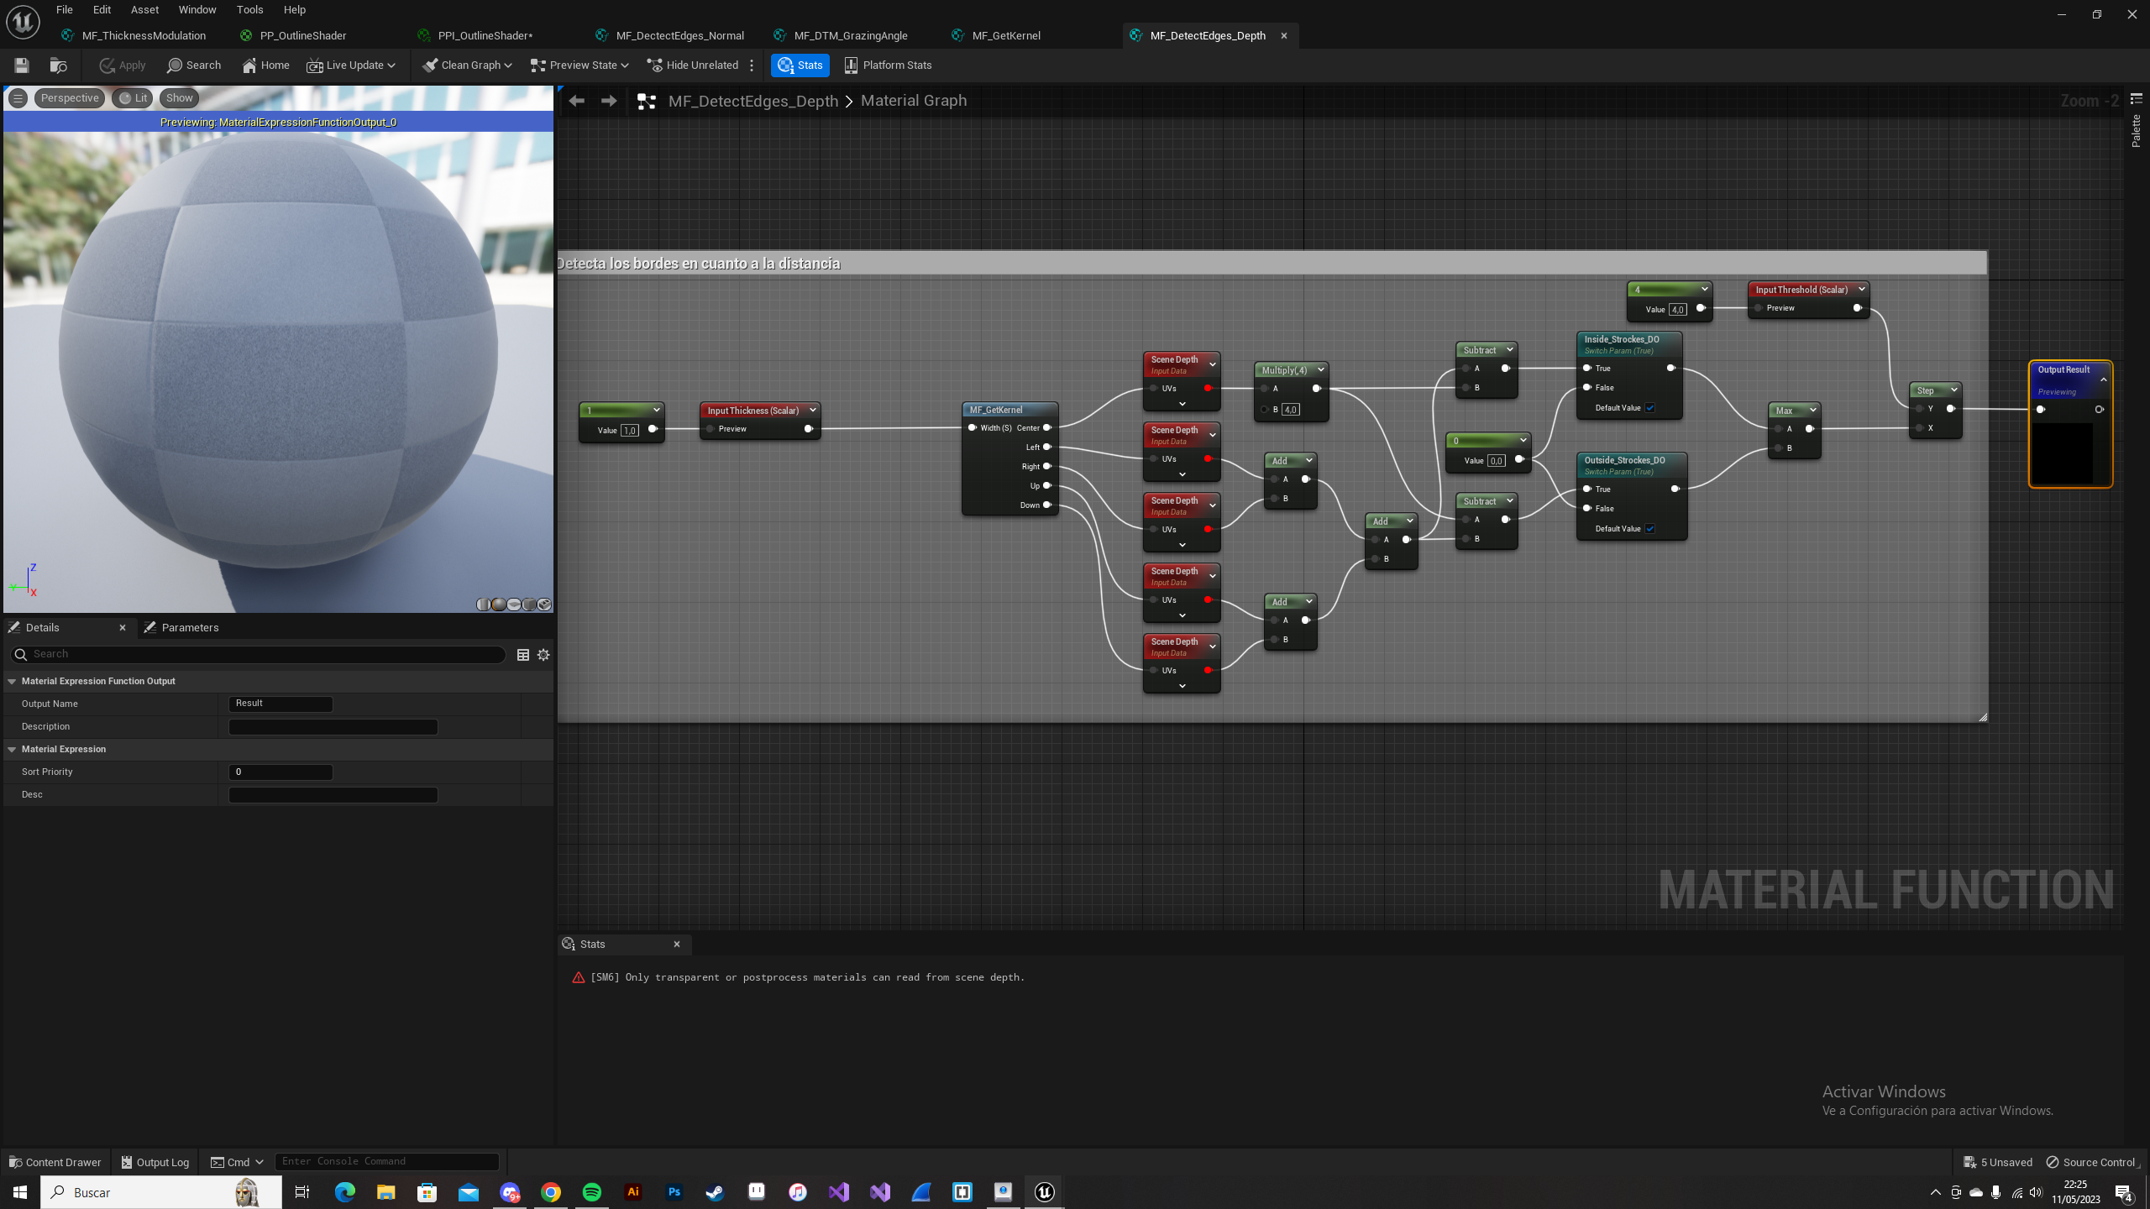Collapse the Material Expression section
This screenshot has height=1209, width=2150.
coord(13,749)
